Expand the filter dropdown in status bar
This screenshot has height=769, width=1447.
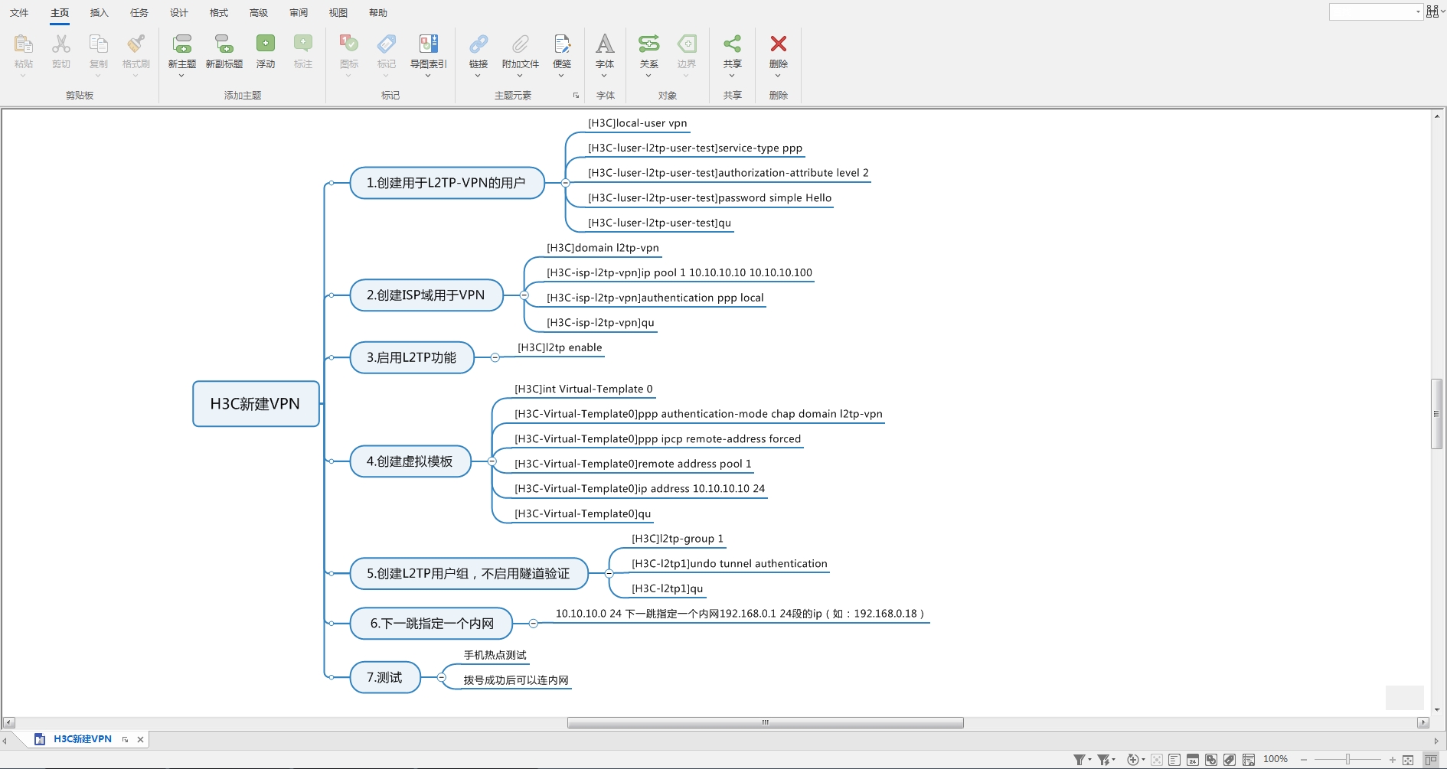tap(1089, 760)
